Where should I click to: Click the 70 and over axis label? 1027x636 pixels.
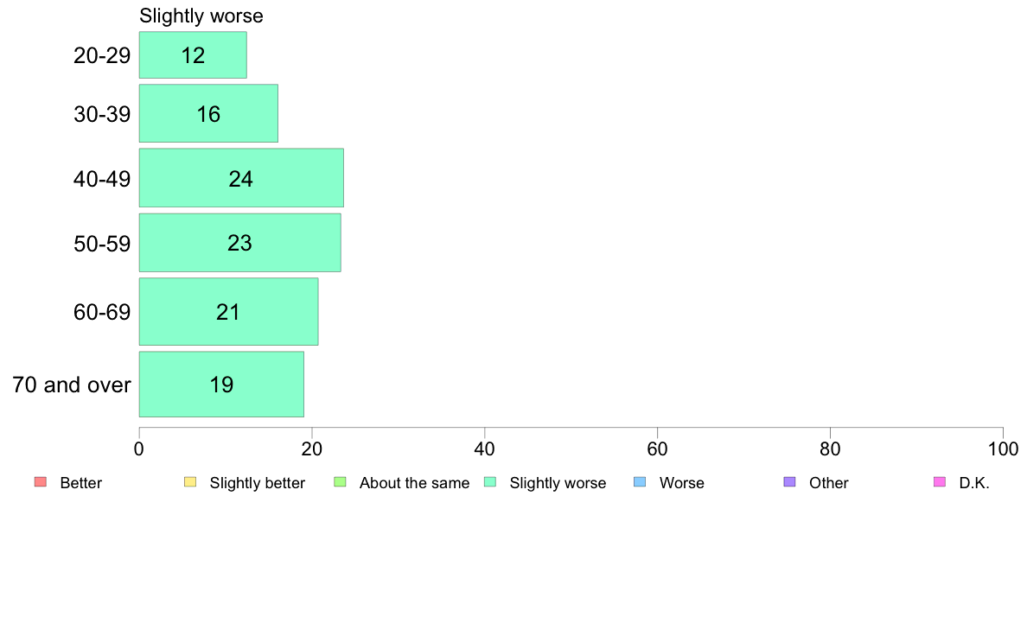pos(72,385)
